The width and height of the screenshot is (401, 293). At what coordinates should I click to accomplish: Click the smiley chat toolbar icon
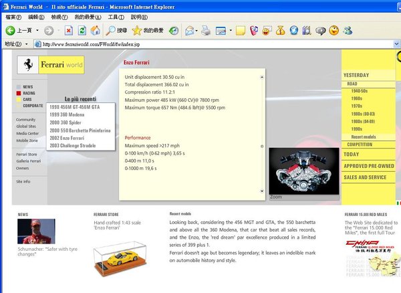click(267, 31)
